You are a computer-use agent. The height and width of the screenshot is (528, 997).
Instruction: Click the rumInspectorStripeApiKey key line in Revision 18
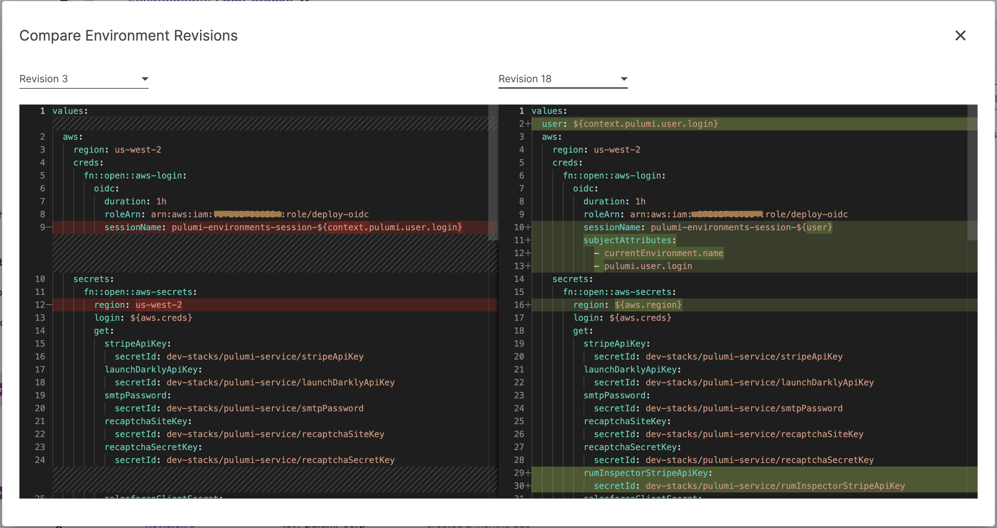point(647,473)
